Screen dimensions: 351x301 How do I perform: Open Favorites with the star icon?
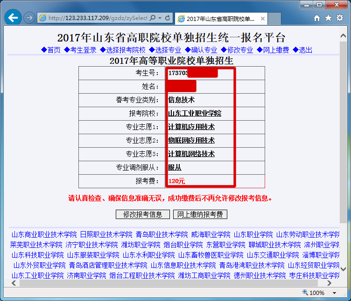pos(328,18)
